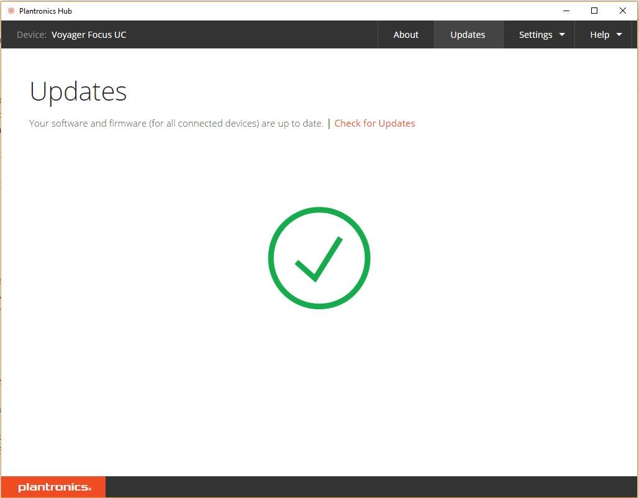Viewport: 639px width, 498px height.
Task: Click the Plantronics Hub title bar app icon
Action: point(11,11)
